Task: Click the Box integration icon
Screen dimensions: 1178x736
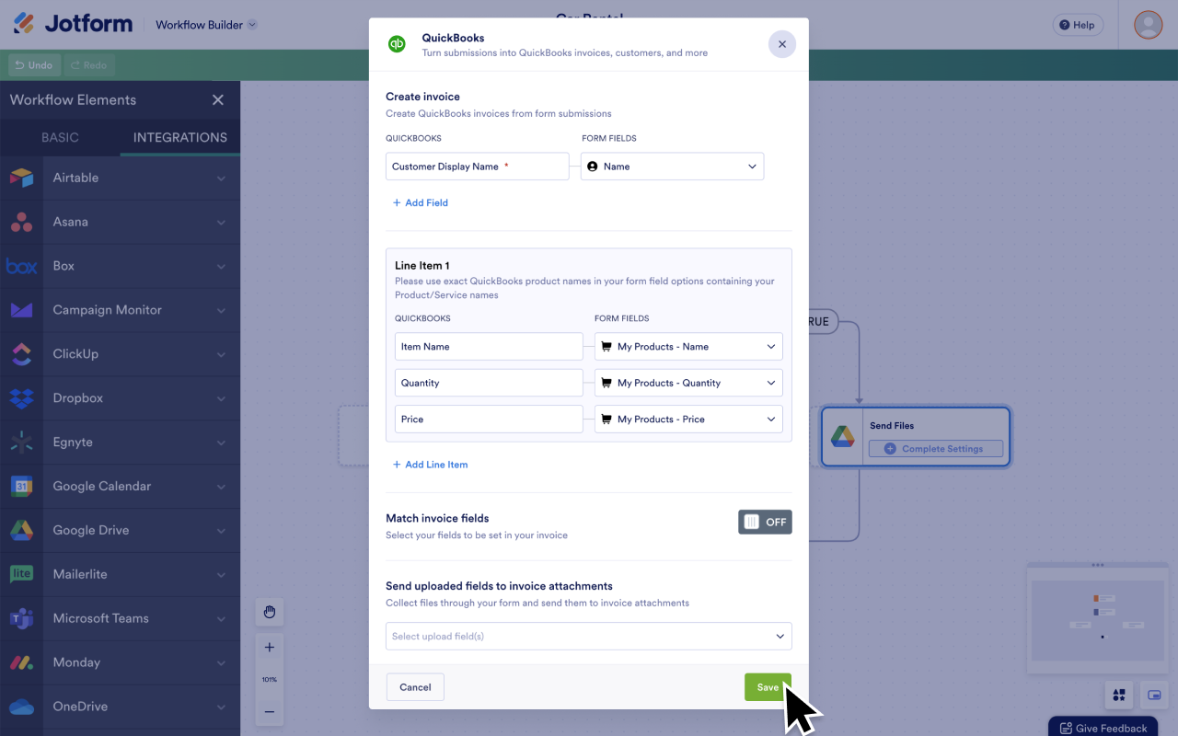Action: pyautogui.click(x=21, y=266)
